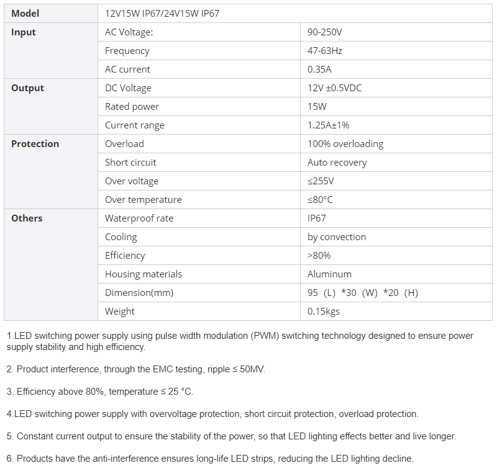
Task: Click the AC Voltage value 90-250V
Action: pos(326,32)
